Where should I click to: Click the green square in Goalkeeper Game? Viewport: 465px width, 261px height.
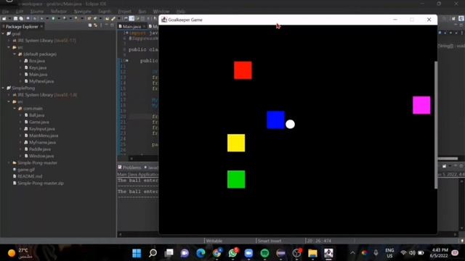236,179
